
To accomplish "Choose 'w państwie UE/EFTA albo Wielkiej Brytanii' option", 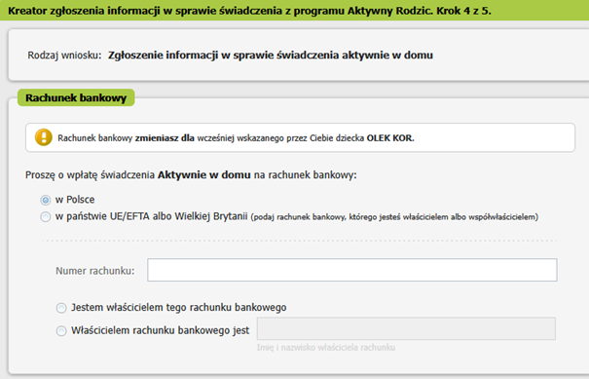I will coord(46,217).
